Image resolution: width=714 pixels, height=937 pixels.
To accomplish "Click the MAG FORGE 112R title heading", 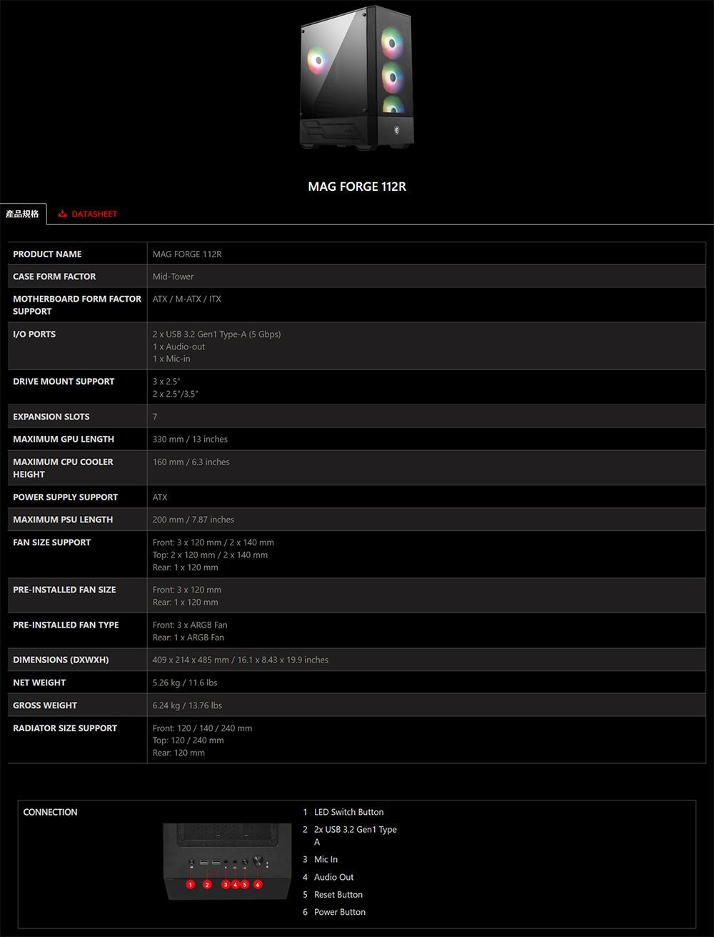I will tap(357, 187).
